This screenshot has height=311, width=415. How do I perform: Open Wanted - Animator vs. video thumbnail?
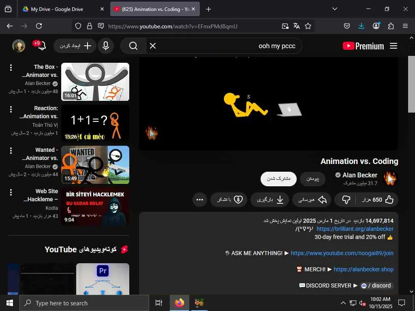(x=95, y=165)
